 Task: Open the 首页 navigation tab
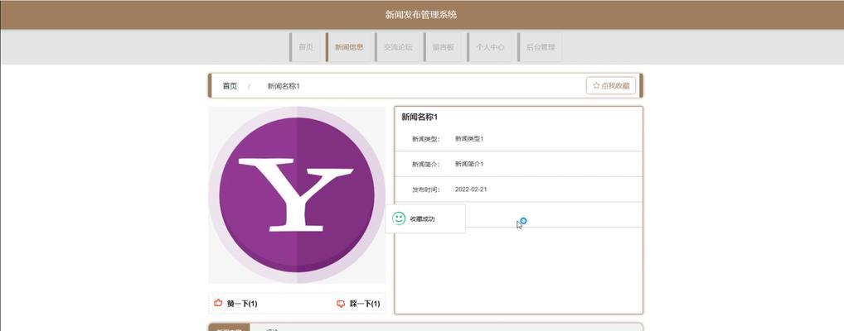(305, 47)
